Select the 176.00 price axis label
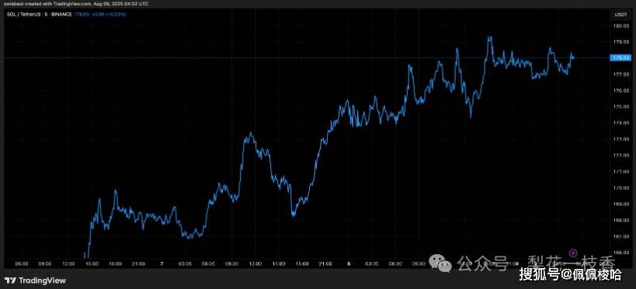 click(x=621, y=91)
